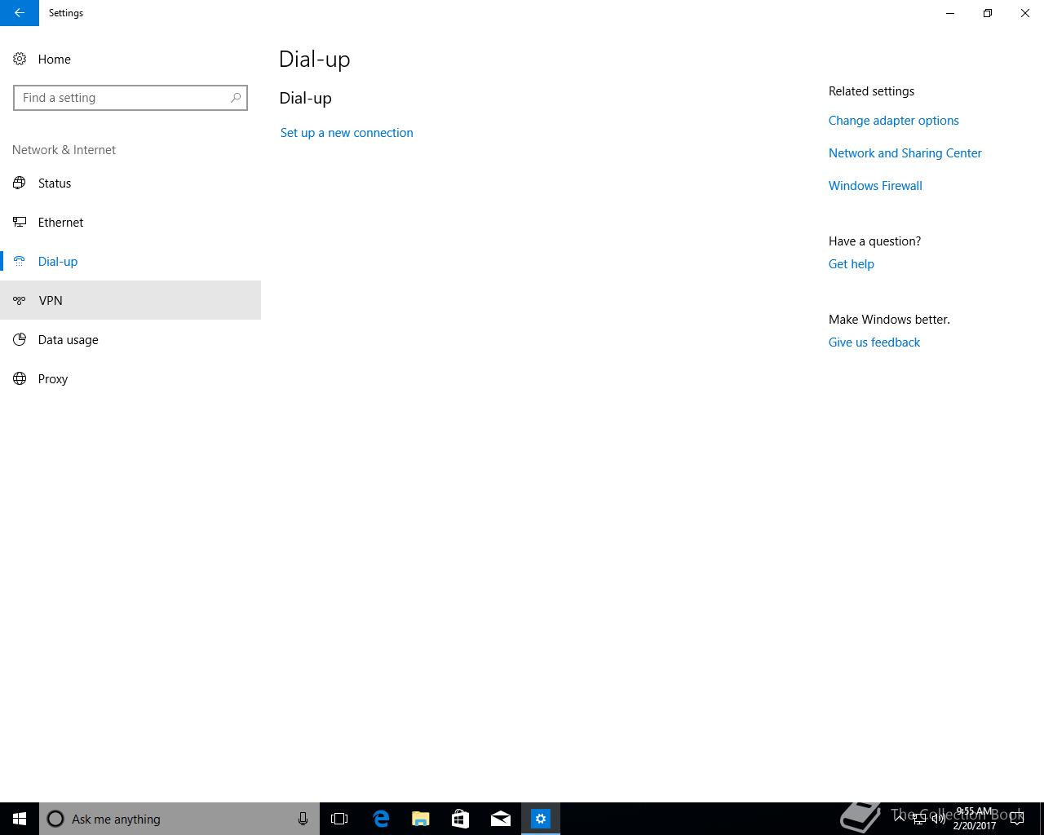
Task: Open the Windows Start menu
Action: 20,819
